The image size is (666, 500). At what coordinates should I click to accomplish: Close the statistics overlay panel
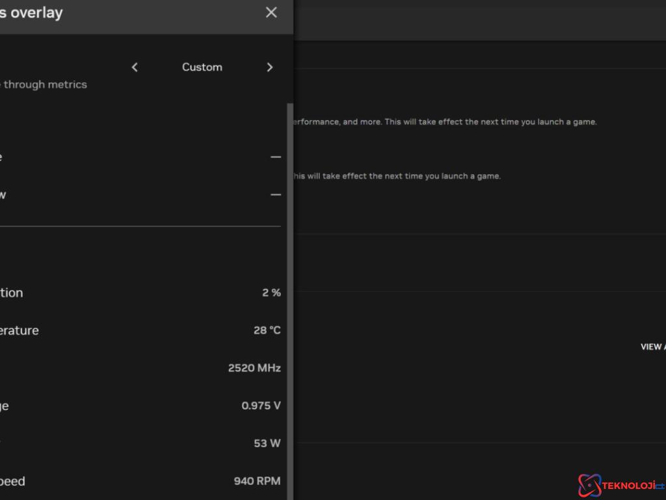point(271,12)
